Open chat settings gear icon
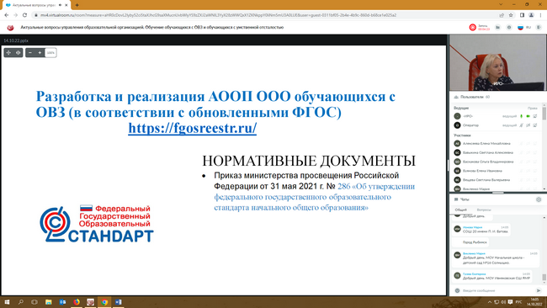Viewport: 547px width, 308px height. click(539, 199)
